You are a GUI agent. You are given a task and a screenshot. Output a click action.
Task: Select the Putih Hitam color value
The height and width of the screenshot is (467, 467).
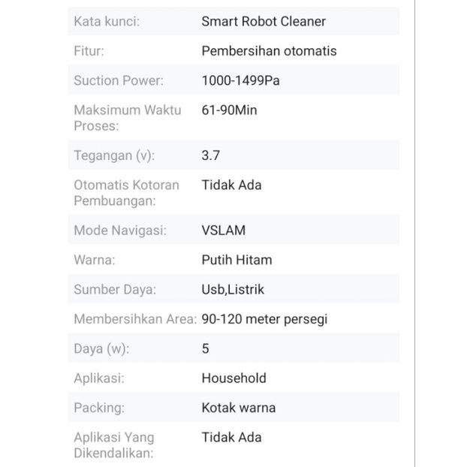tap(237, 260)
